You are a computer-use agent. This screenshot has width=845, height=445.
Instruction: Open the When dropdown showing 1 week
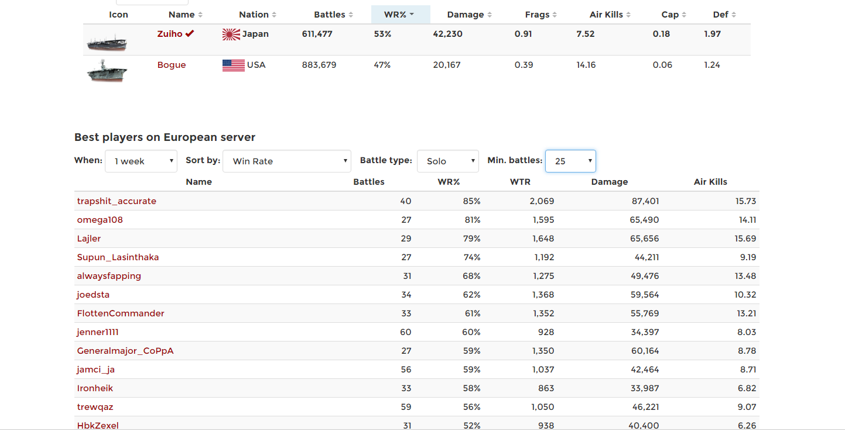[x=141, y=161]
